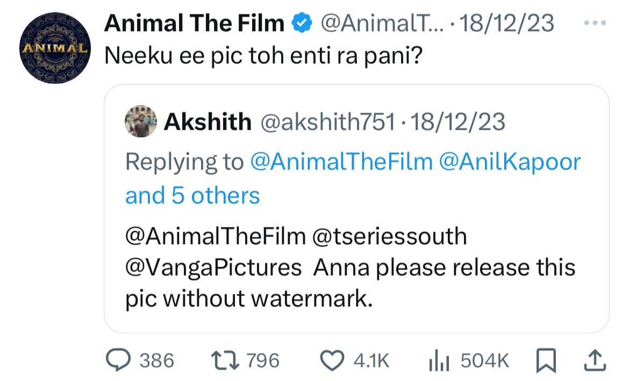Follow the @AnilKapoor mention link

pos(510,162)
